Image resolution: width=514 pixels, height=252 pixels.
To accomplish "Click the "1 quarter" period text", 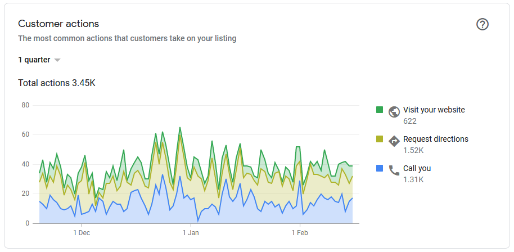I will 34,60.
